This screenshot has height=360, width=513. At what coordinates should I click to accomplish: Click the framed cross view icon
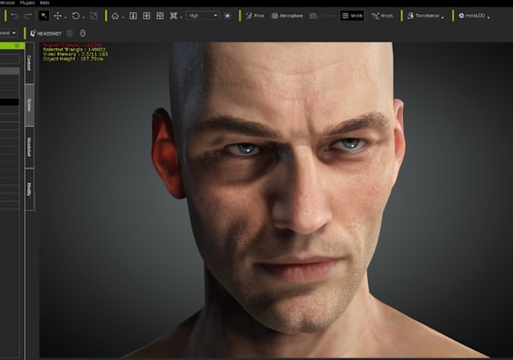160,16
